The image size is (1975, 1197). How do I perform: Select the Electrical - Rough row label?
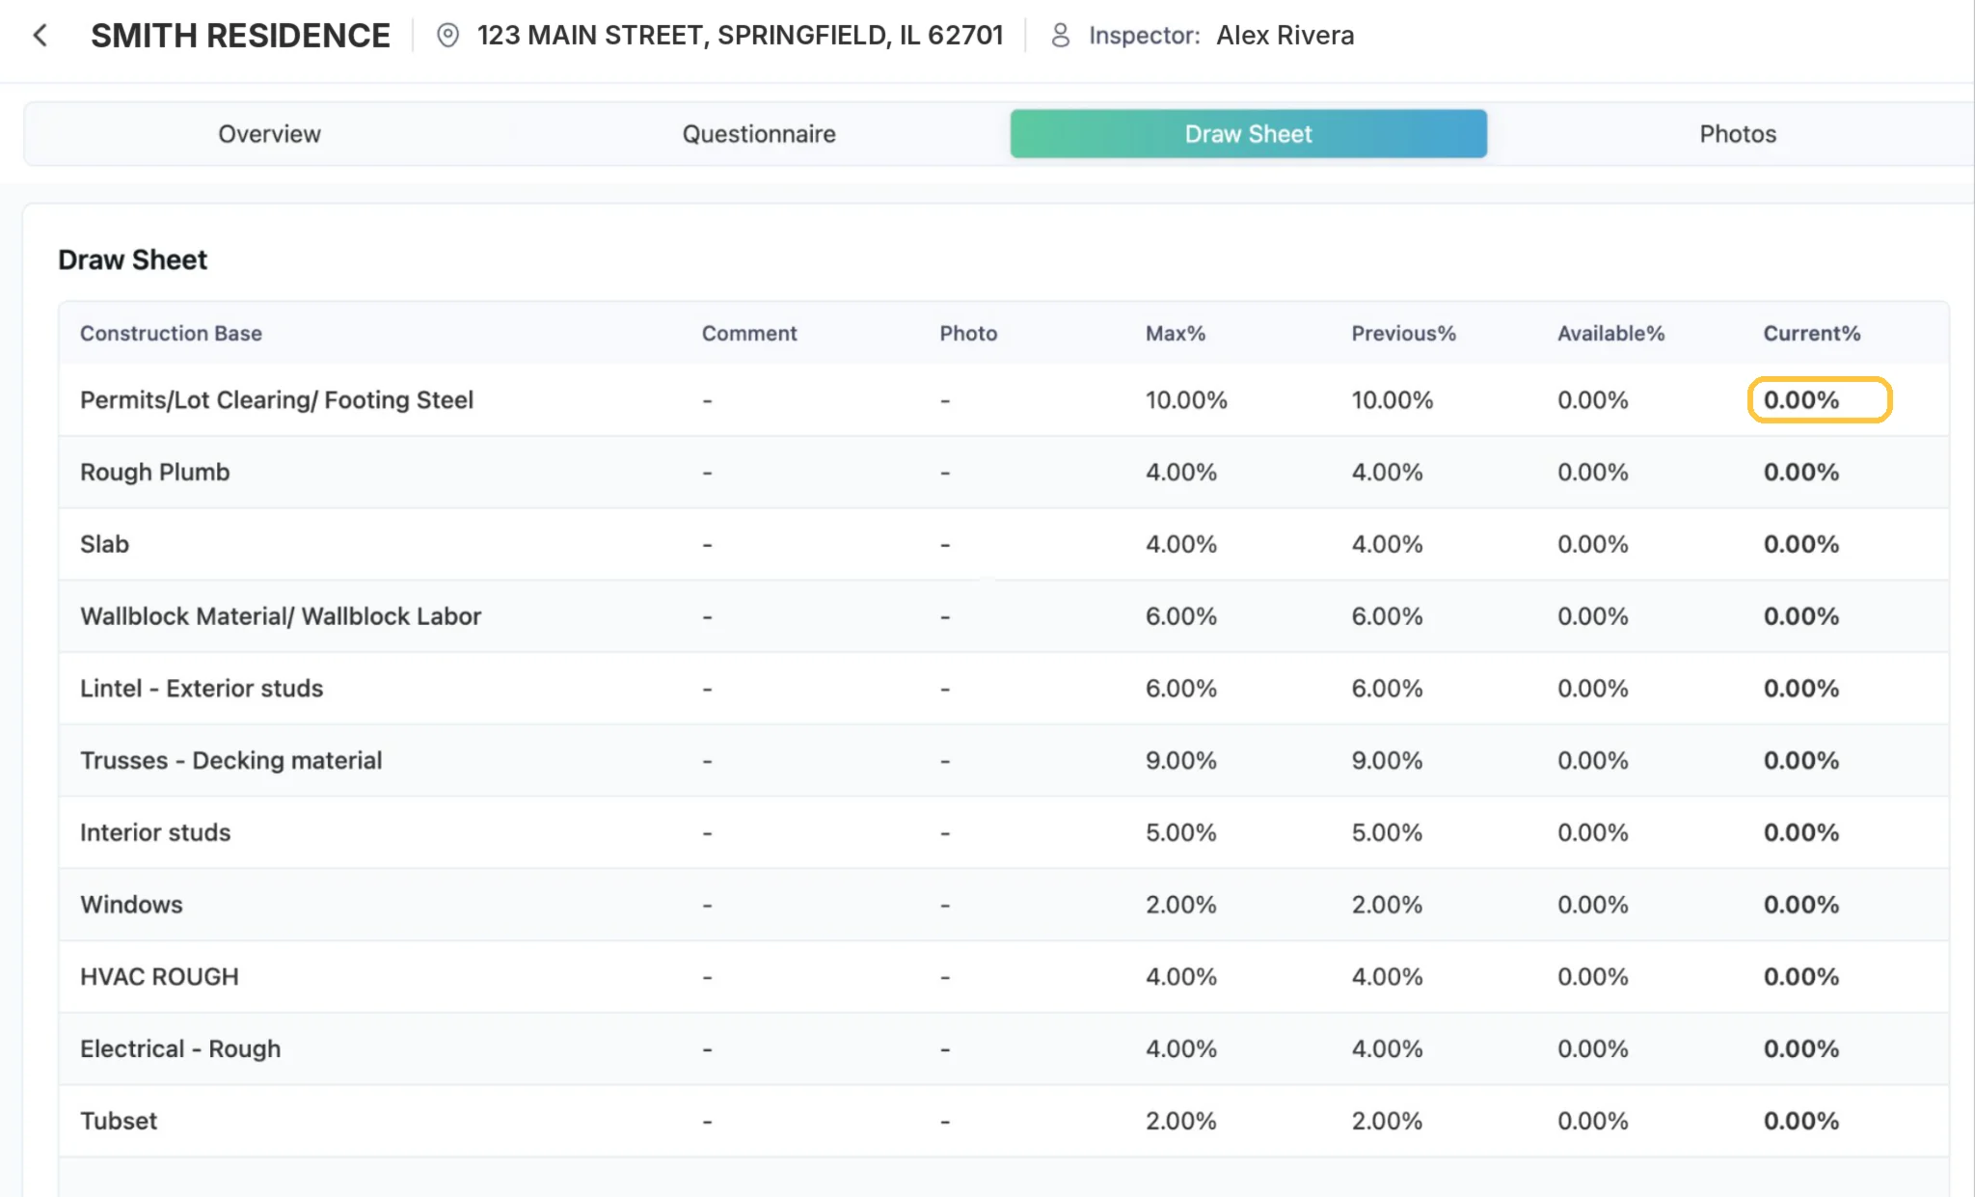click(x=180, y=1049)
